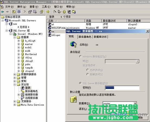Click the New job folder-clock toolbar icon
Screen dimensions: 150x122
(74, 12)
